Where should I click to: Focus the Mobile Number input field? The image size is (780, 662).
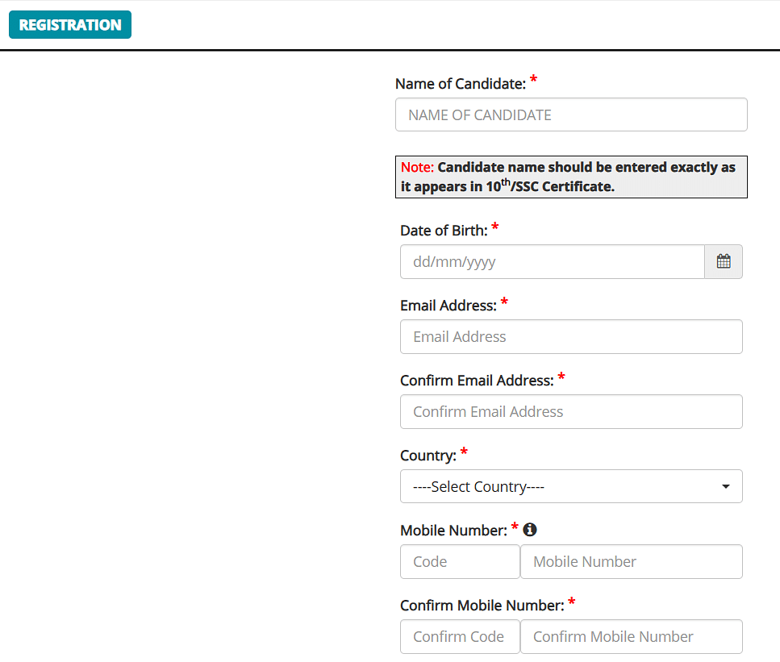click(x=631, y=561)
